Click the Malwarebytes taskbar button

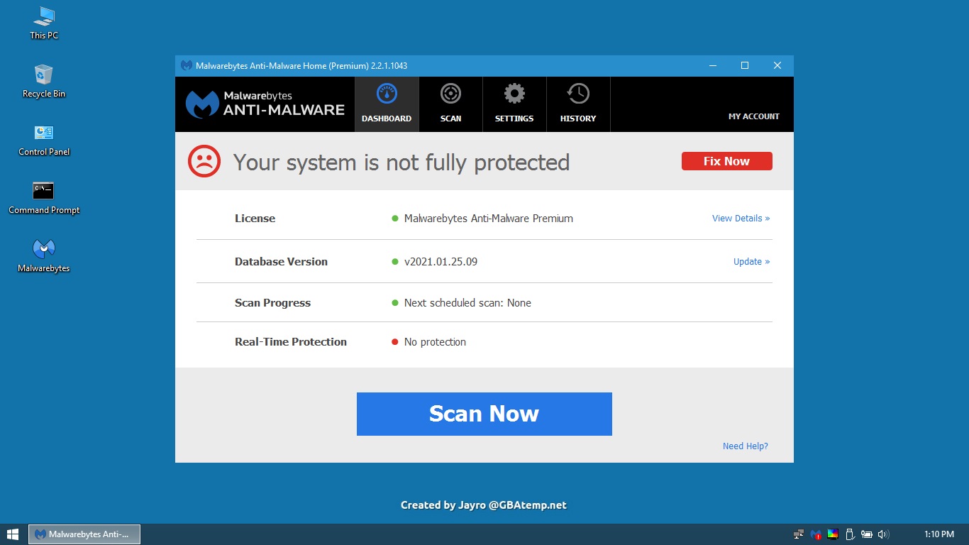84,534
